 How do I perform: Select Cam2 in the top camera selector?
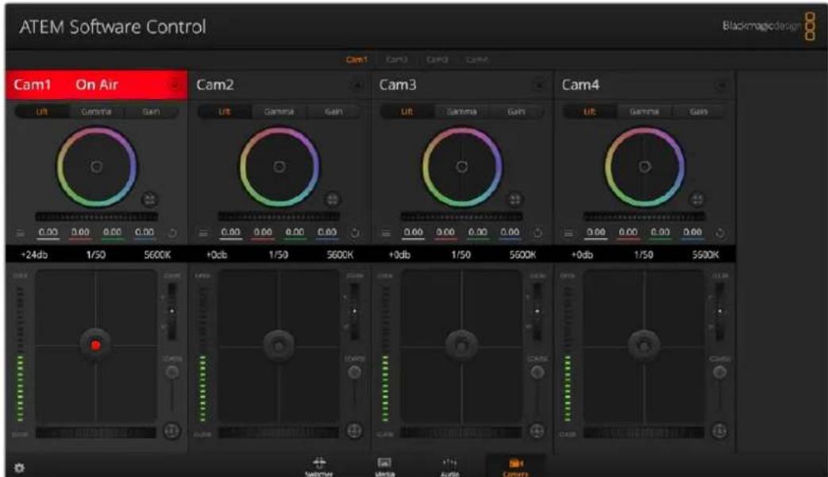coord(397,59)
